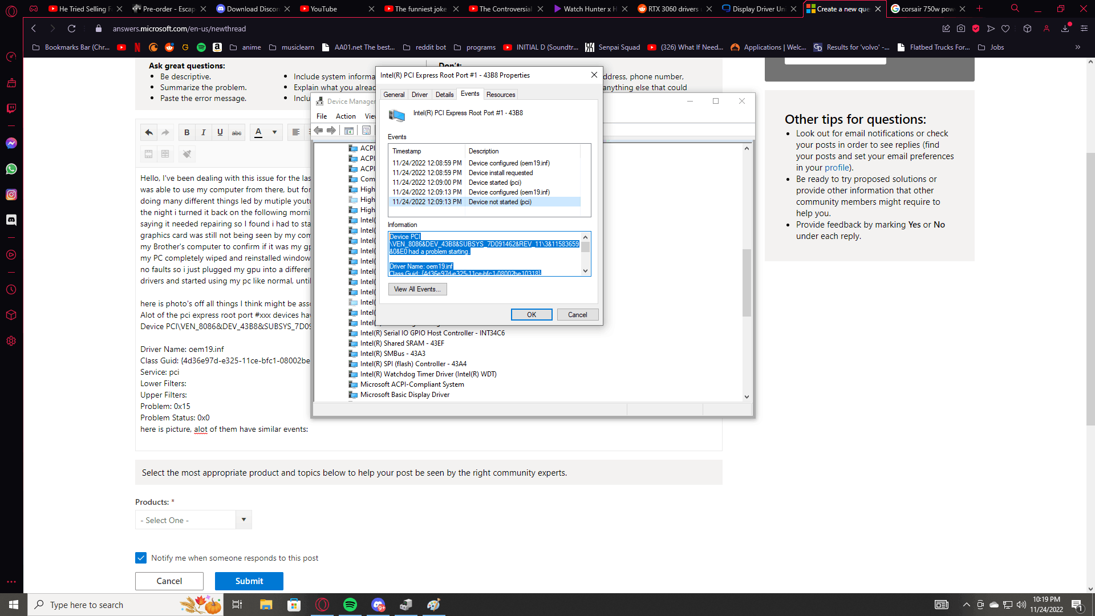Image resolution: width=1095 pixels, height=616 pixels.
Task: Toggle notify me when someone responds checkbox
Action: pos(141,558)
